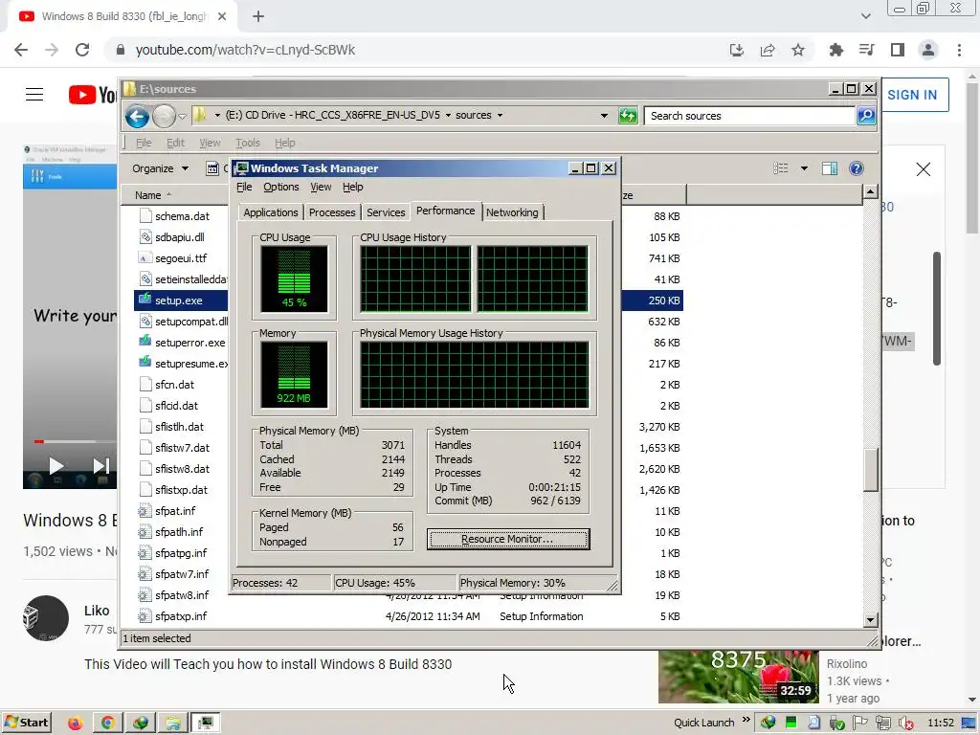
Task: Expand dropdown arrow after sources in address bar
Action: click(500, 116)
